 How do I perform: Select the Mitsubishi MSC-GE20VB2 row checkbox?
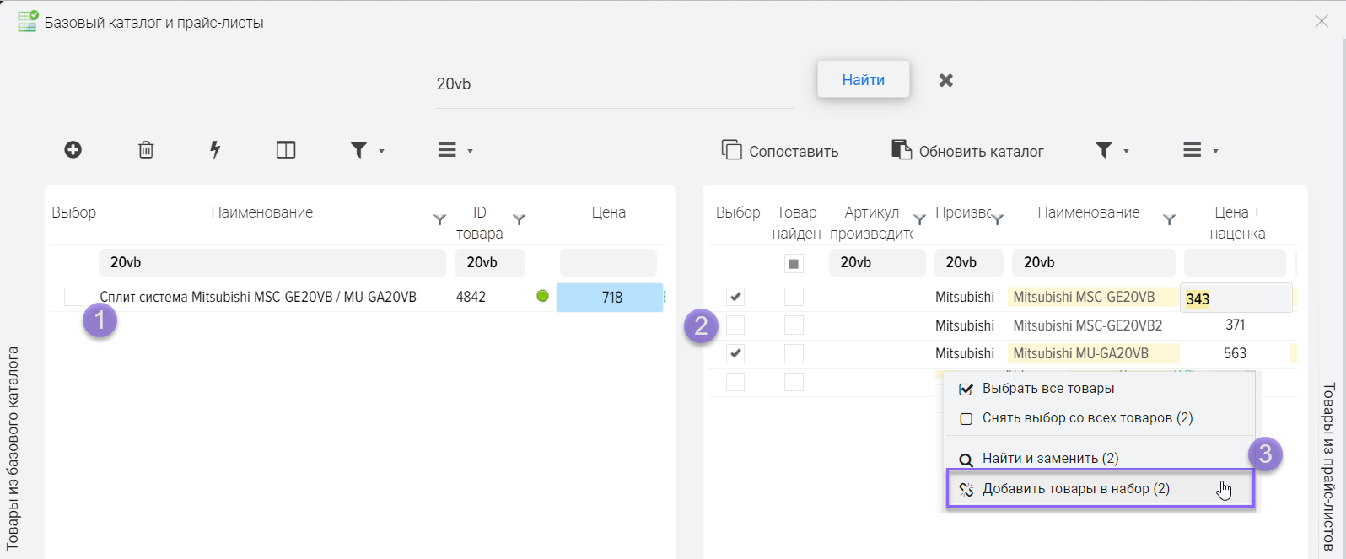click(x=735, y=325)
